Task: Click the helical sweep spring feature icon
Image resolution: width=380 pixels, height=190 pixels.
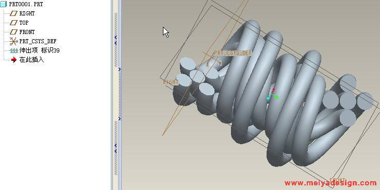Action: tap(13, 50)
